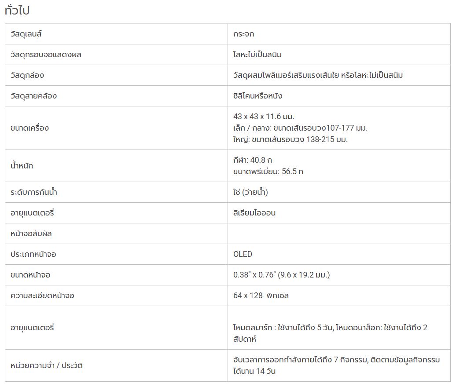Select the ขนาดหน้าจอ row label
The height and width of the screenshot is (387, 456).
point(30,275)
